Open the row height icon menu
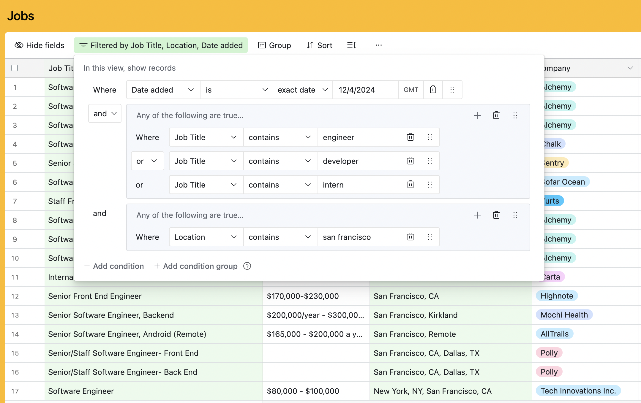Screen dimensions: 641x403 click(351, 45)
